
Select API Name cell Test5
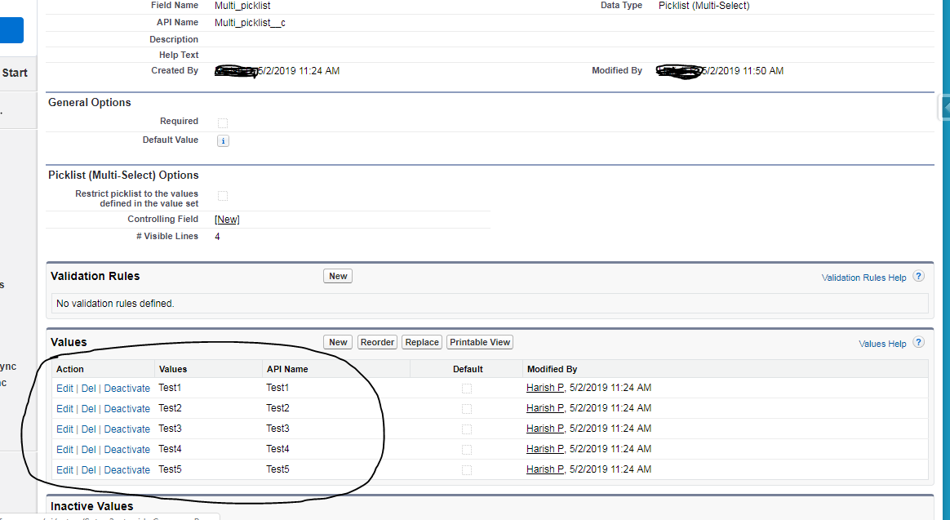(277, 469)
